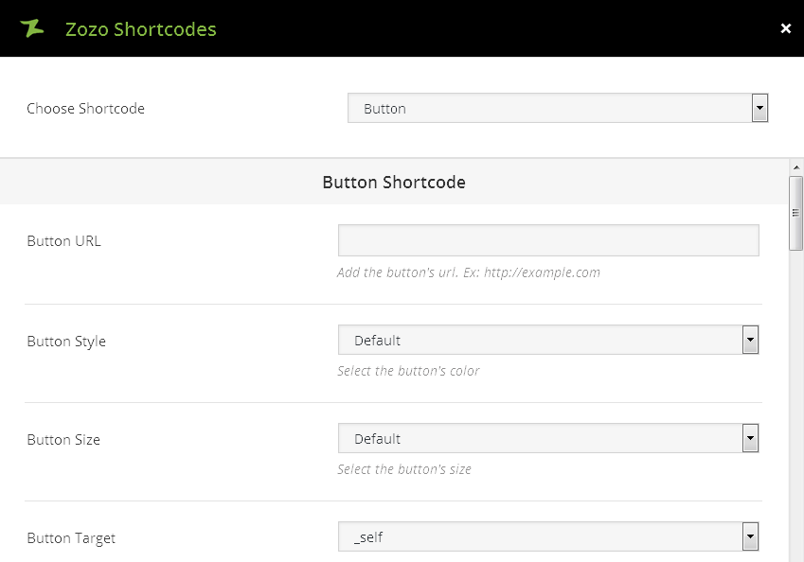This screenshot has width=804, height=562.
Task: Click the Button Style dropdown arrow
Action: click(x=750, y=341)
